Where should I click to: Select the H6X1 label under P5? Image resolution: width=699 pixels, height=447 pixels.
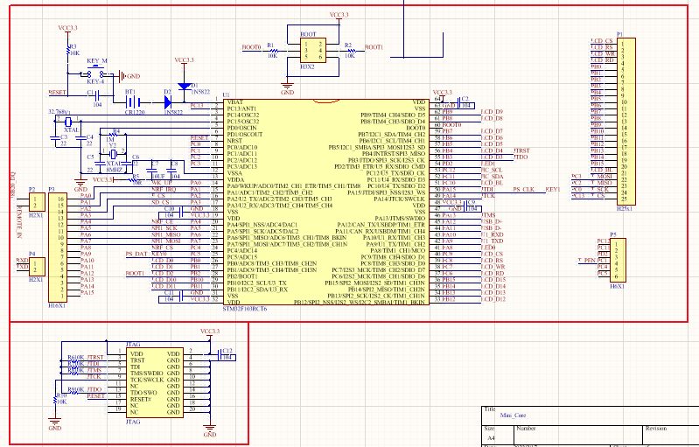pos(618,286)
